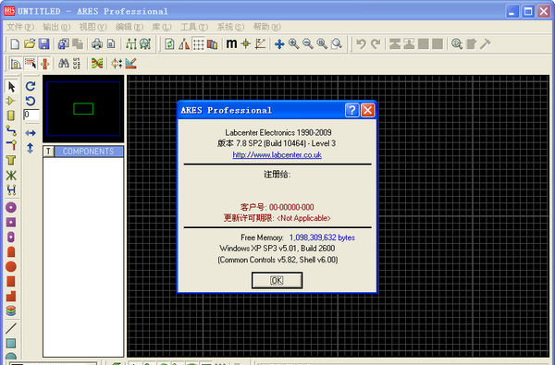Image resolution: width=555 pixels, height=365 pixels.
Task: Click the Save design floppy icon
Action: click(43, 43)
